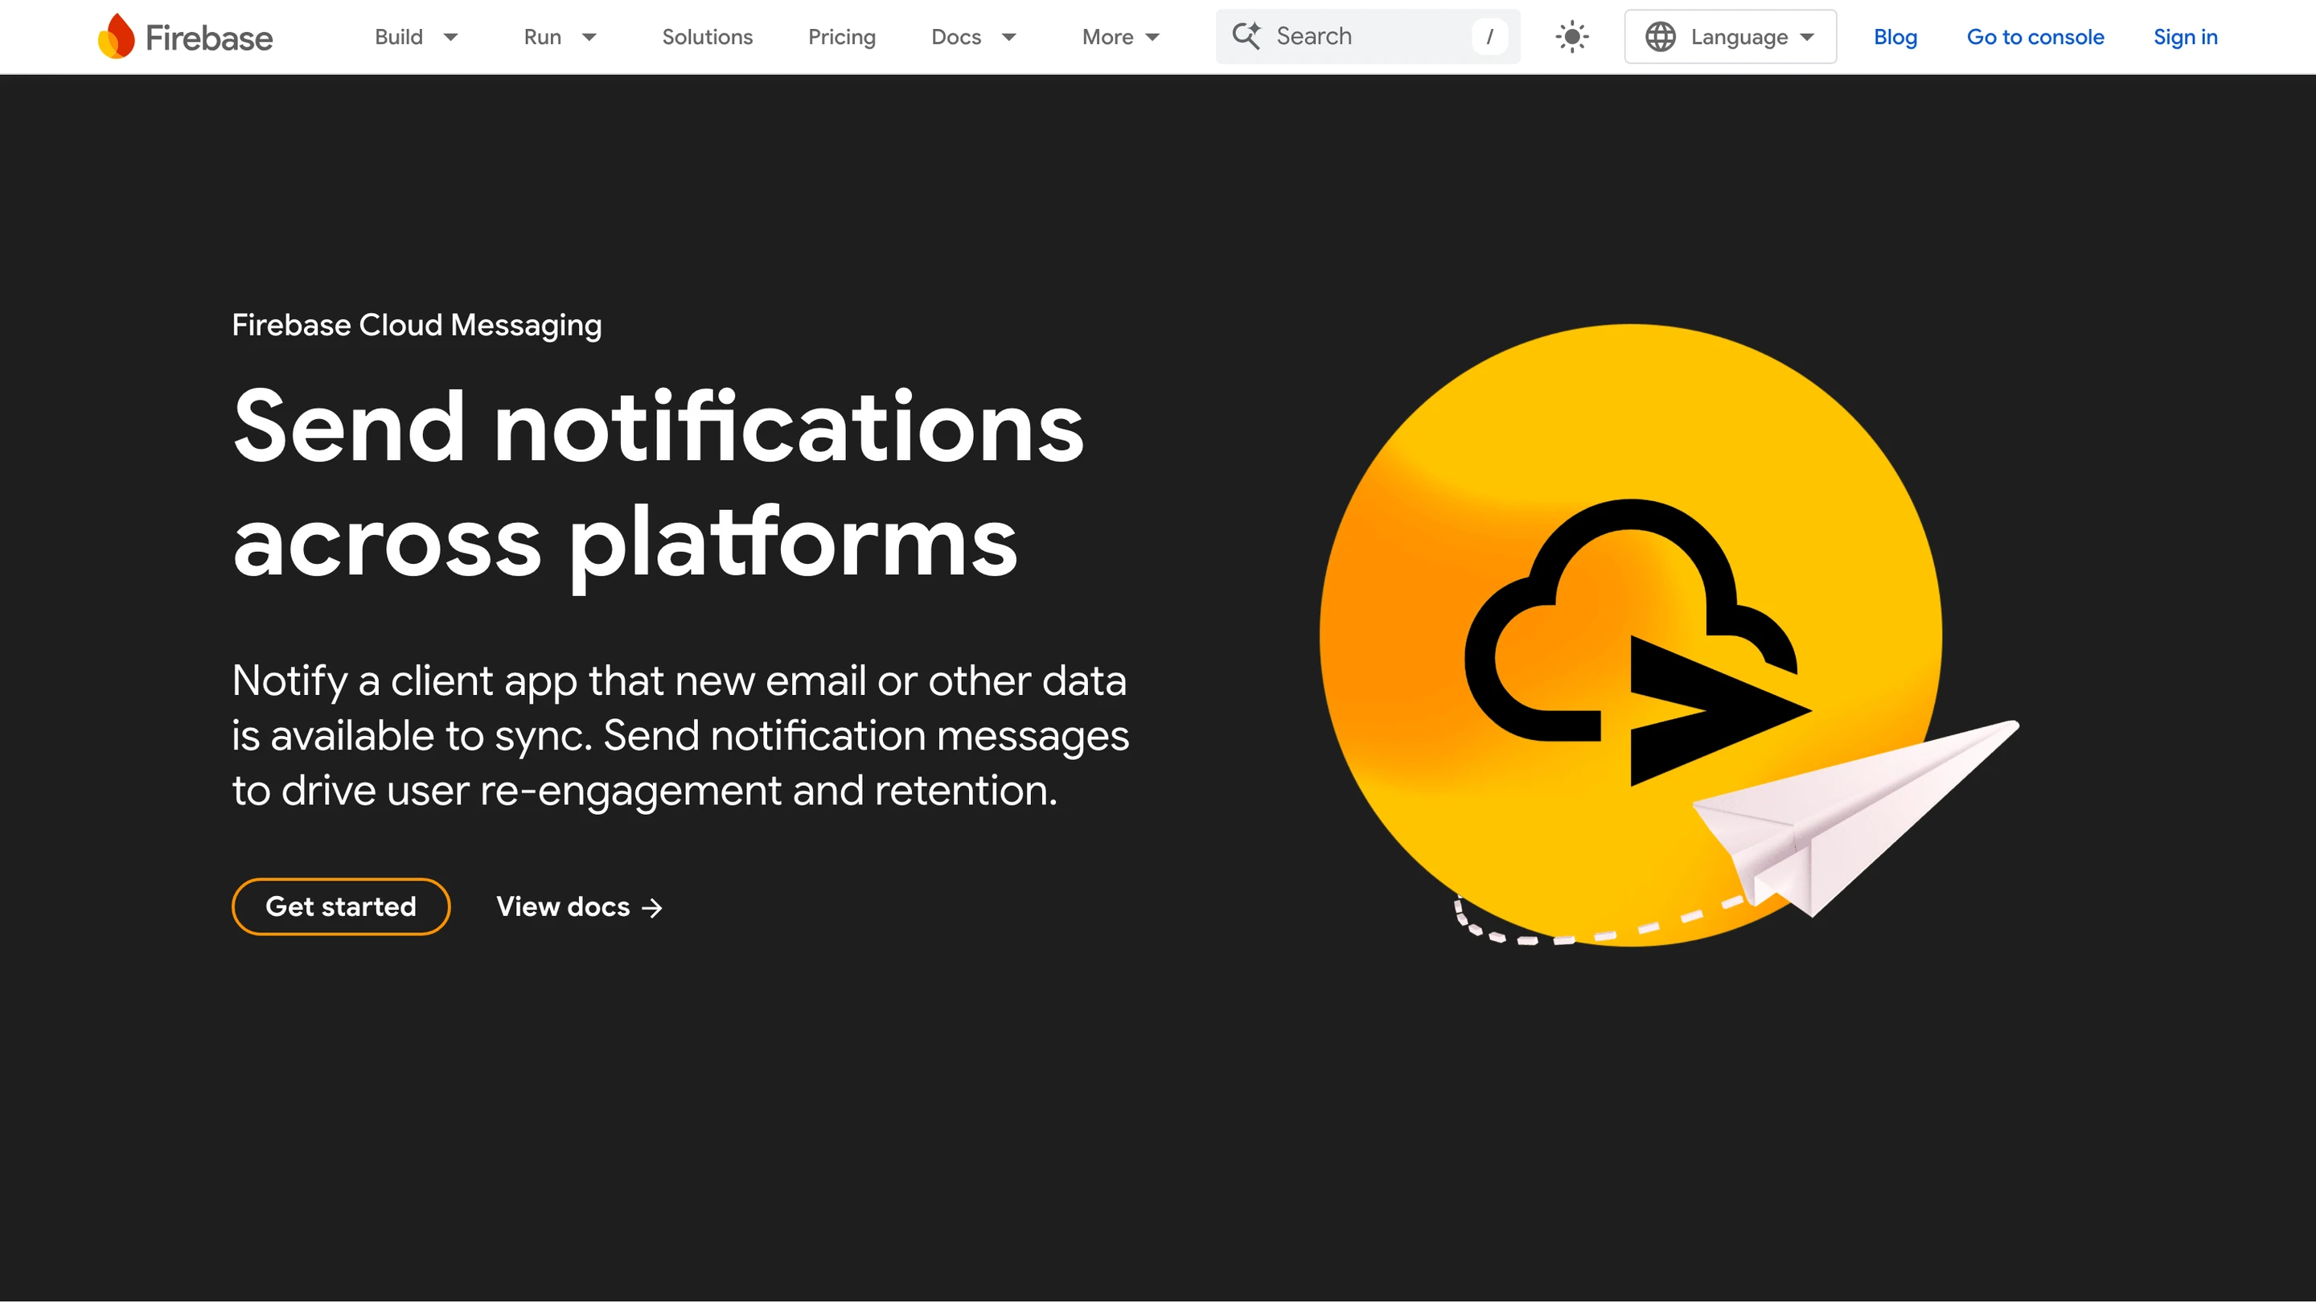The image size is (2316, 1303).
Task: Click the 'Firebase Cloud Messaging' label
Action: coord(417,325)
